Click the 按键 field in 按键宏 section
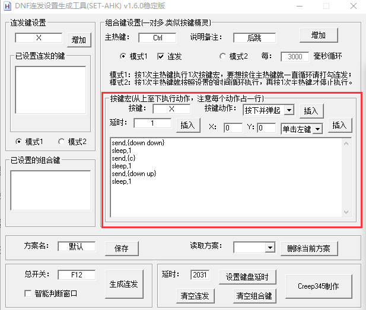The width and height of the screenshot is (366, 310). (x=171, y=109)
